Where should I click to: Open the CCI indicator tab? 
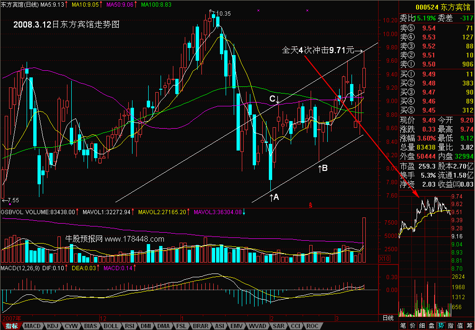[295, 326]
